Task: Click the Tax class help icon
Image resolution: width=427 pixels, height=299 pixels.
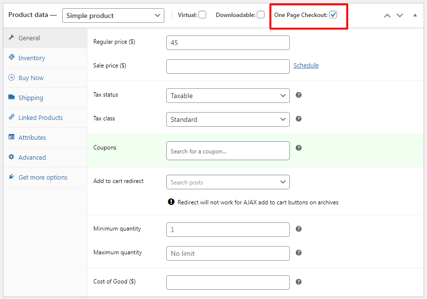Action: coord(299,119)
